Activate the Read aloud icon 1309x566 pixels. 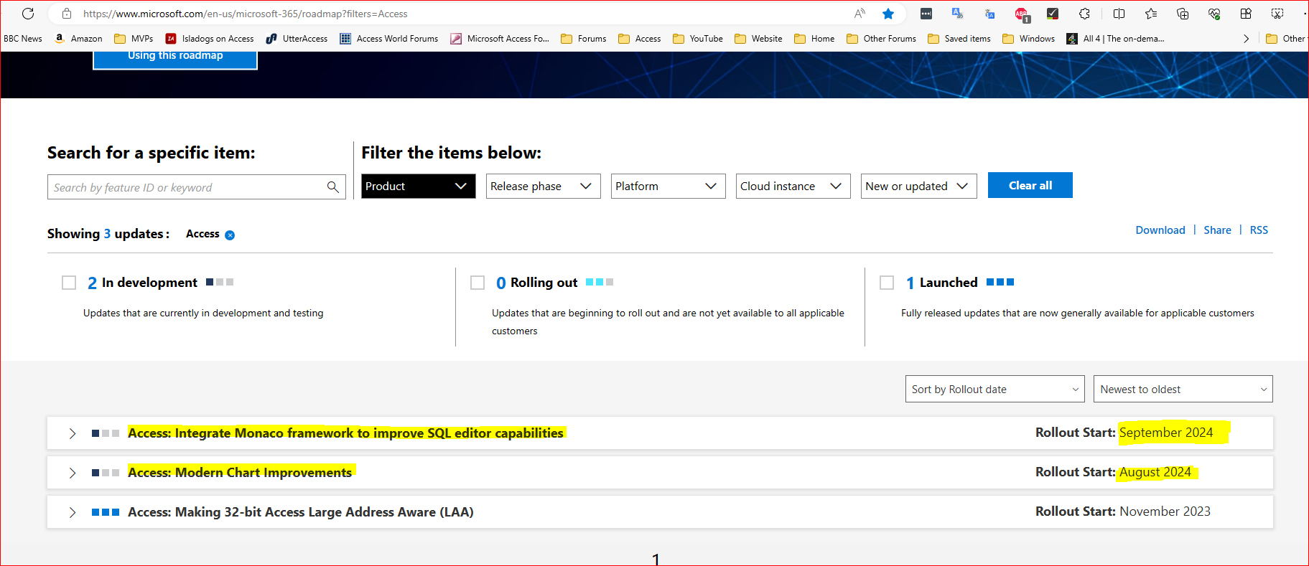tap(860, 14)
